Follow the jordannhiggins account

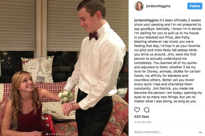(195, 6)
